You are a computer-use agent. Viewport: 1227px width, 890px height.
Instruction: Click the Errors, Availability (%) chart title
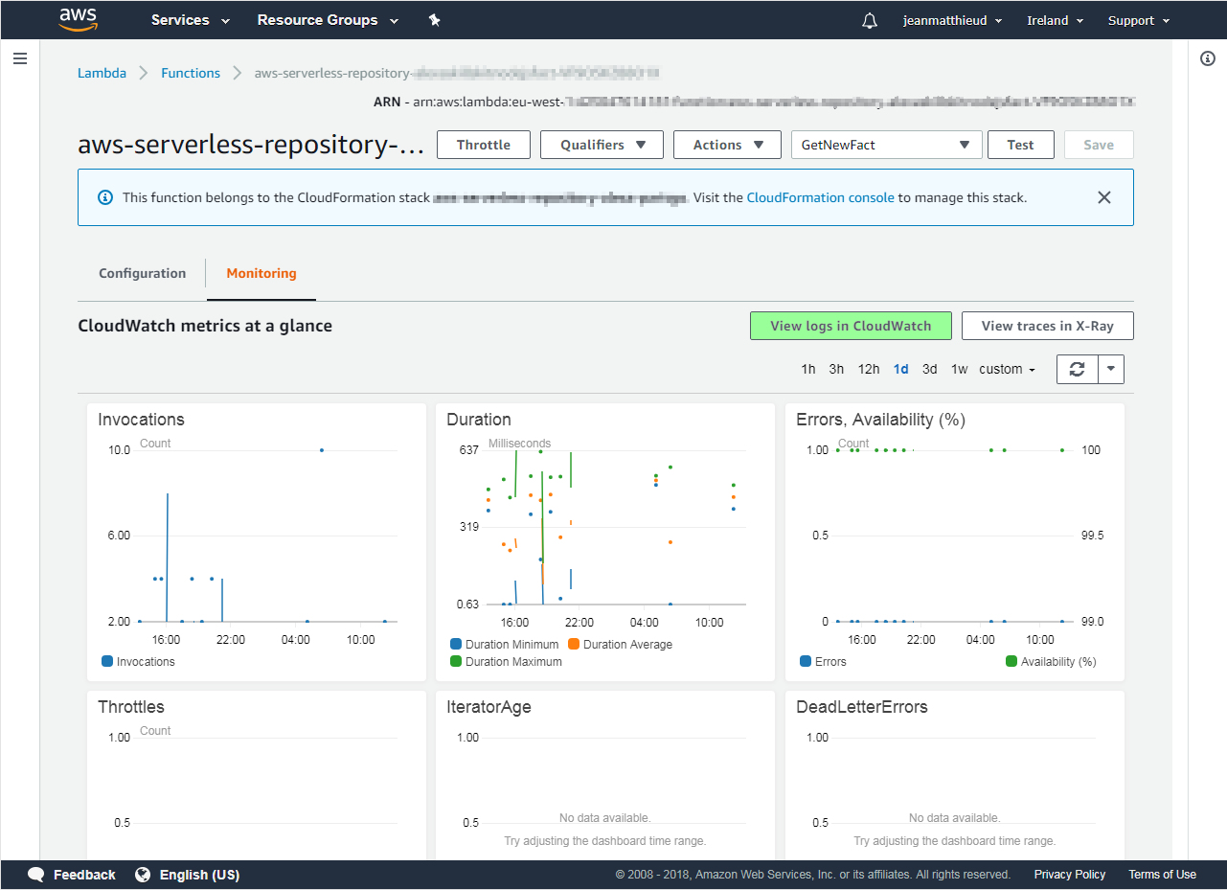(881, 420)
